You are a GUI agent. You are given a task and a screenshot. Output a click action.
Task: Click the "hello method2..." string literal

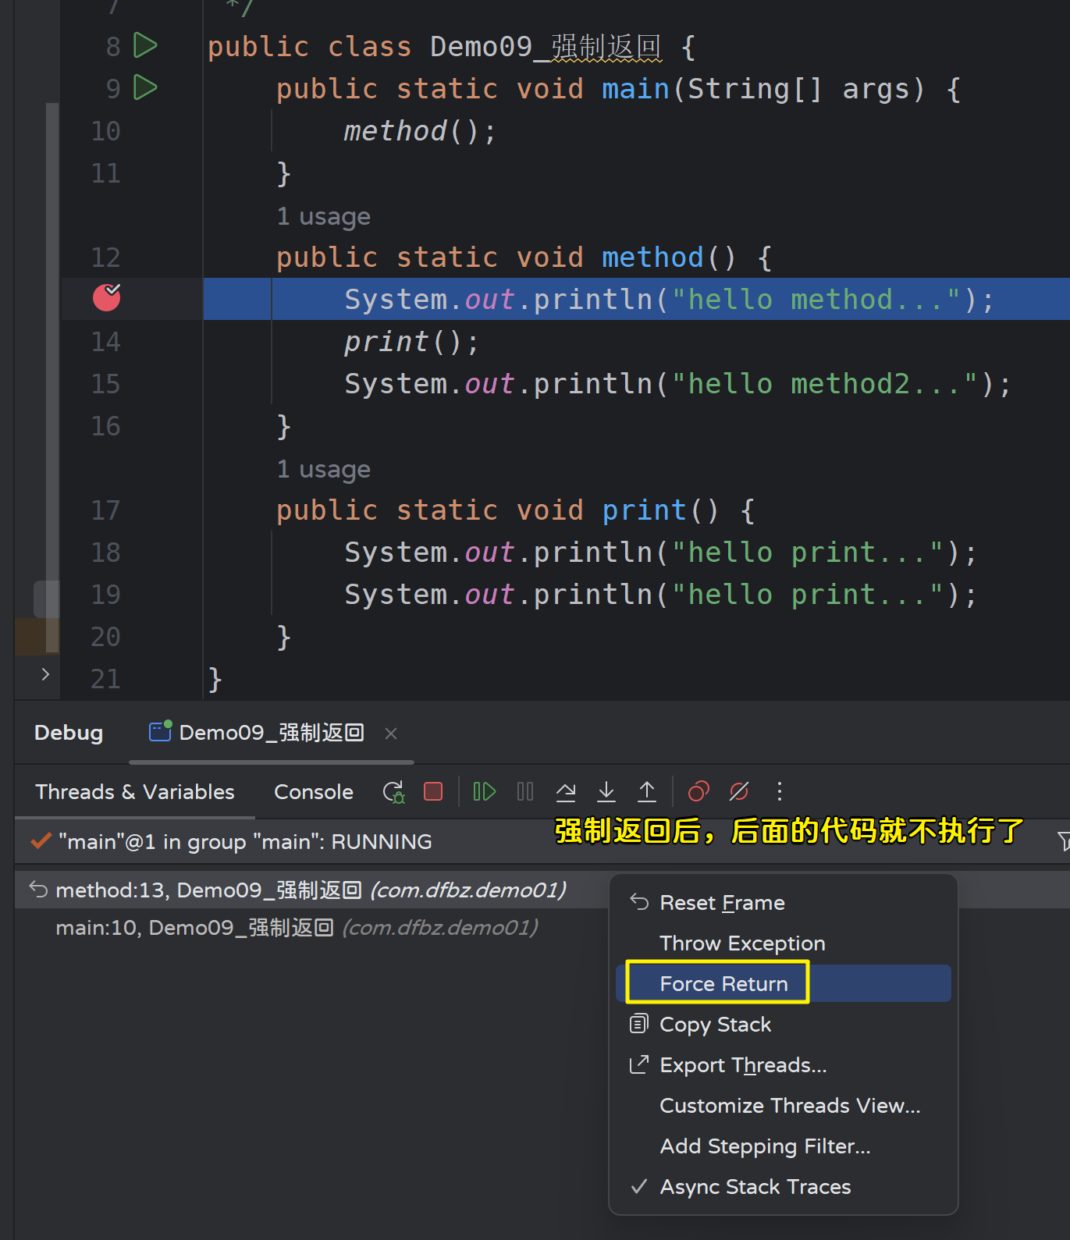(x=825, y=383)
